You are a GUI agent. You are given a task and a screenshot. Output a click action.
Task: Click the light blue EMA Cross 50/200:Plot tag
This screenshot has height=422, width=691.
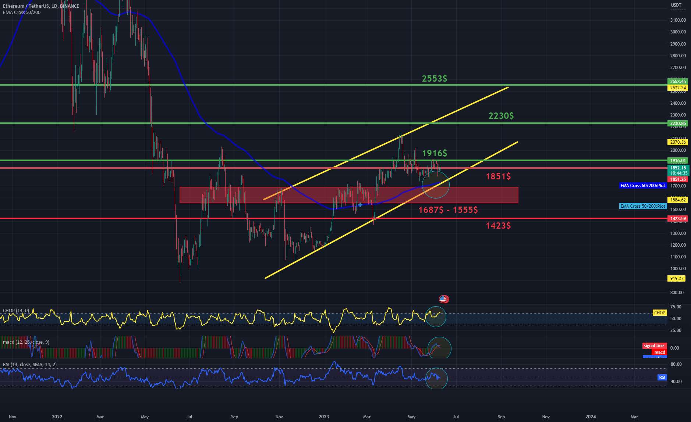643,206
